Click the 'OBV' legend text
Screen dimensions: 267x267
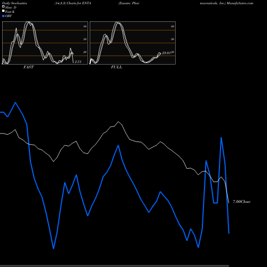[x=9, y=16]
